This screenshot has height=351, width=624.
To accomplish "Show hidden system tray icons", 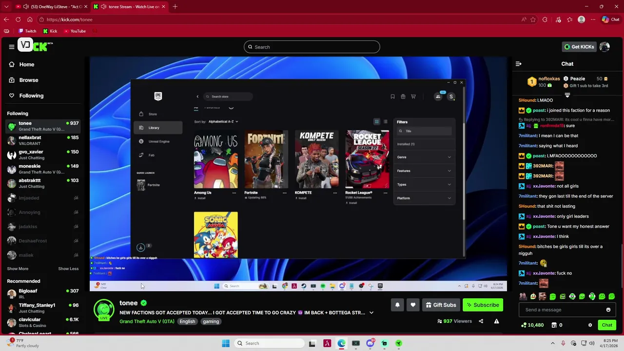I will (x=552, y=343).
